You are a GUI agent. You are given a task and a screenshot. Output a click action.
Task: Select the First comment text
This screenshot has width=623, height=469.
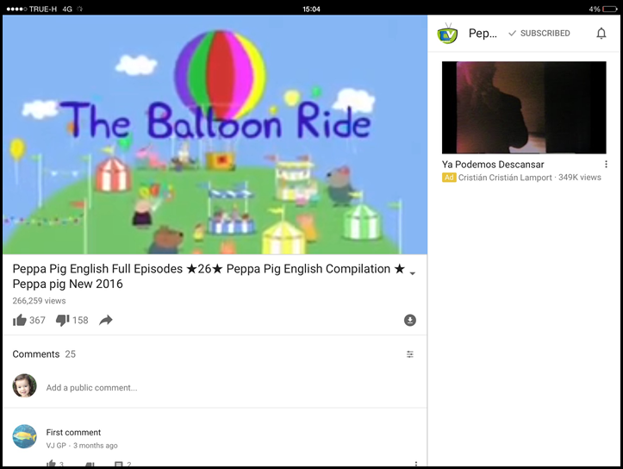tap(73, 433)
